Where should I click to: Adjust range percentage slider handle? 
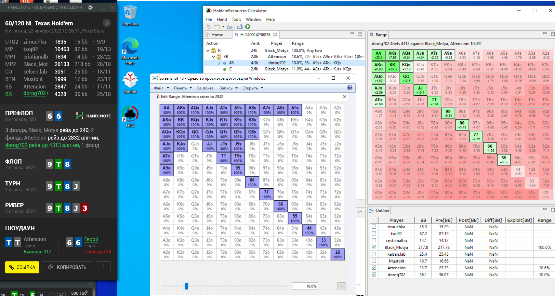(187, 286)
